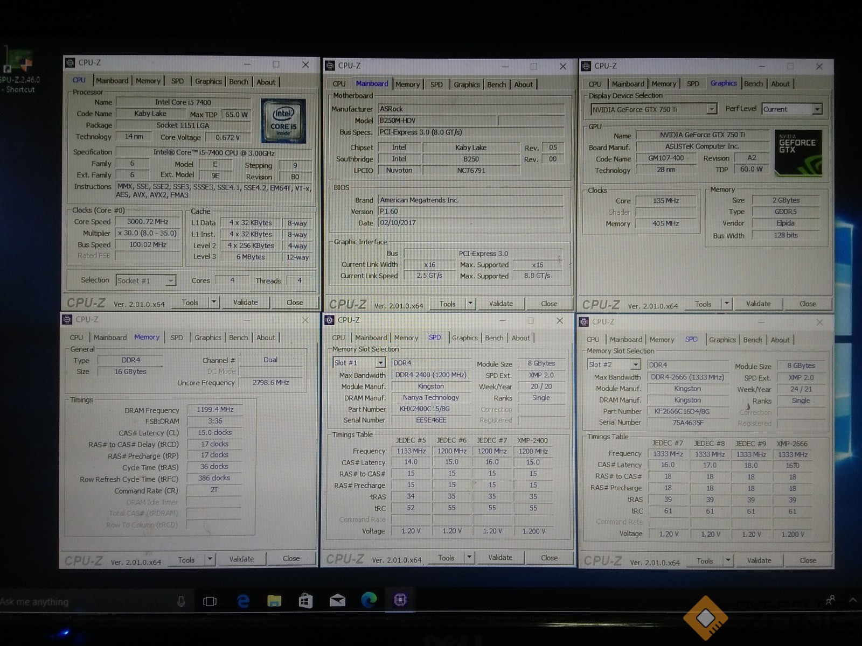Screen dimensions: 862x646
Task: Open the new Microsoft Edge taskbar icon
Action: click(369, 600)
